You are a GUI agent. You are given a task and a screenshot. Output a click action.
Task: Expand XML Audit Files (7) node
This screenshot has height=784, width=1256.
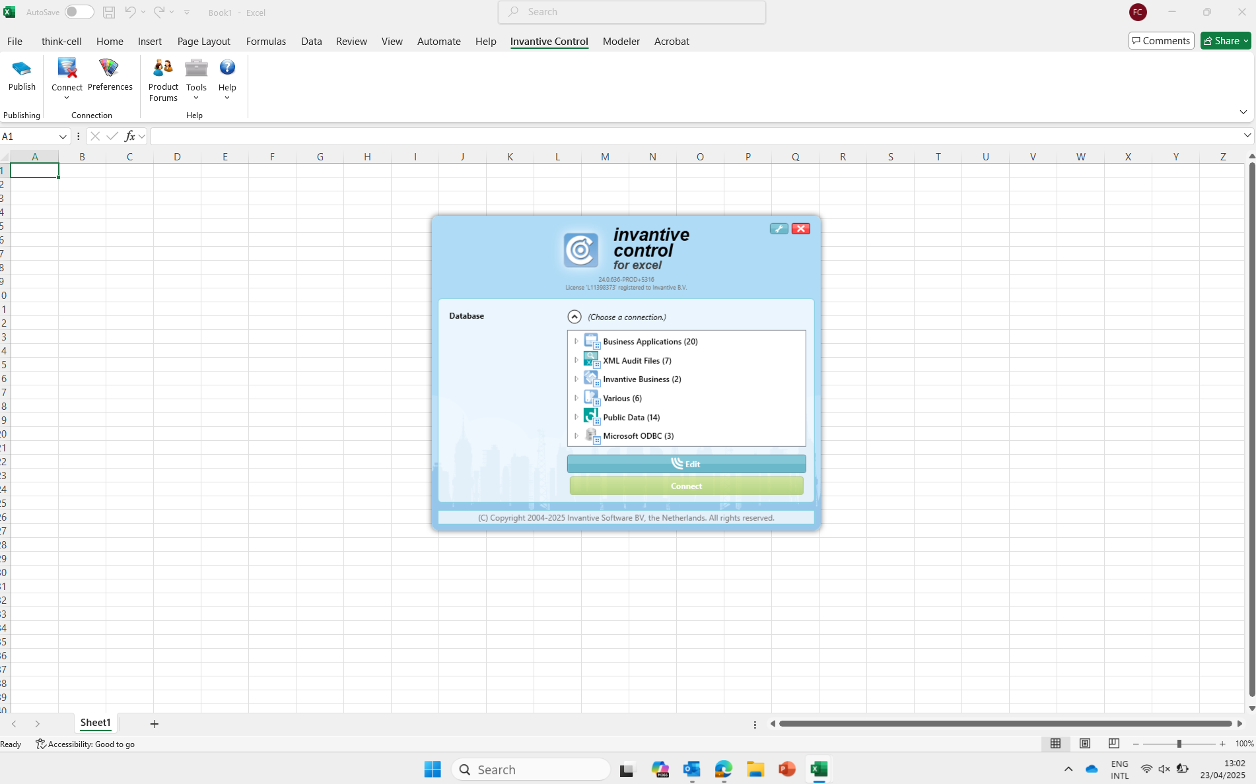pyautogui.click(x=576, y=360)
